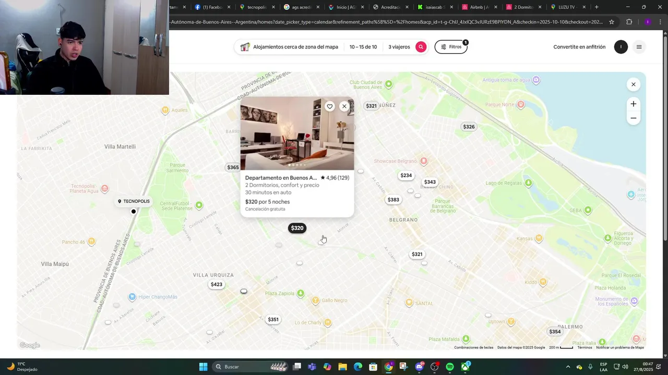Open a new browser tab
The height and width of the screenshot is (375, 668).
(x=597, y=7)
